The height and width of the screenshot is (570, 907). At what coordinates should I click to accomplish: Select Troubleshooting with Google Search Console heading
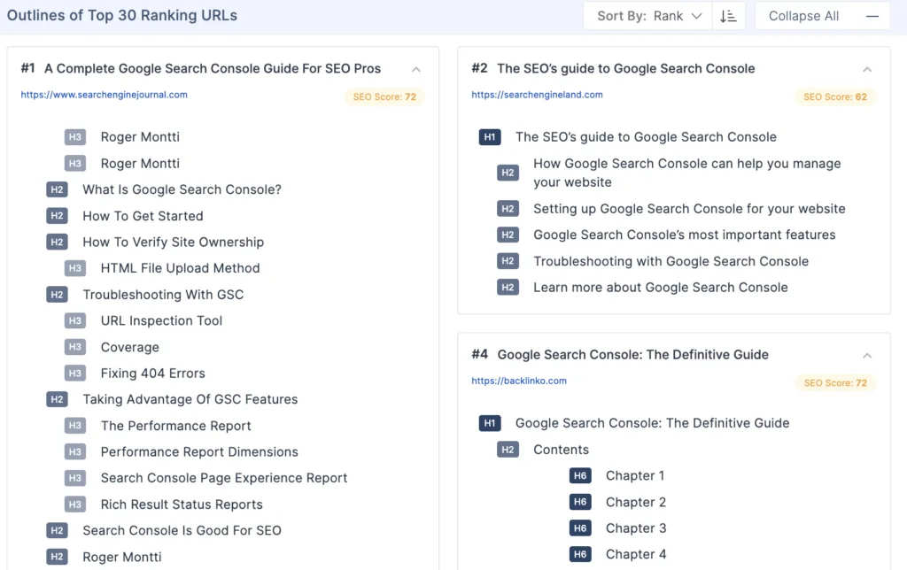[671, 261]
